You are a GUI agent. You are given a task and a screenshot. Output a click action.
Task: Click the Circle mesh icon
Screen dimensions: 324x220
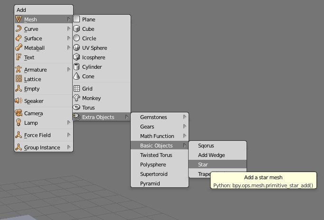pyautogui.click(x=76, y=38)
